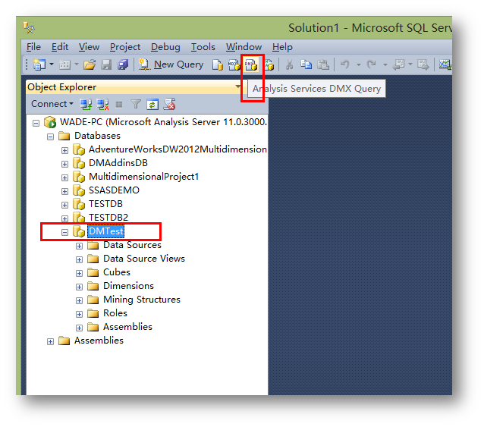The width and height of the screenshot is (484, 427).
Task: Open the Help menu
Action: (282, 47)
